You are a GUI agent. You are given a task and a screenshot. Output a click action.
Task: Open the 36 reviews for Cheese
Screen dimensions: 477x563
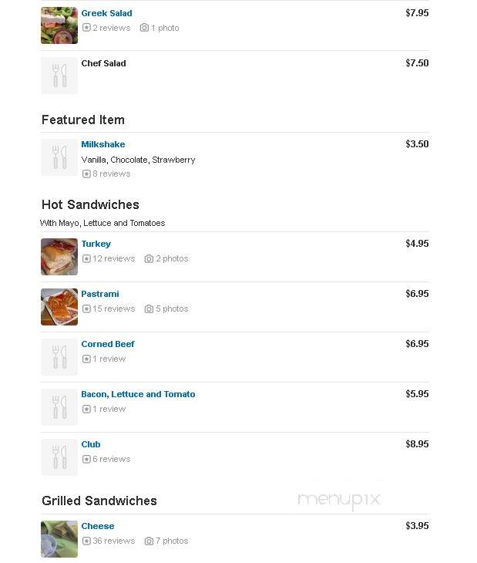(114, 541)
